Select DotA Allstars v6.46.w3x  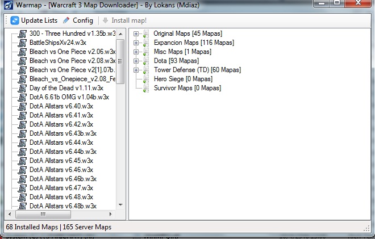[x=61, y=170]
